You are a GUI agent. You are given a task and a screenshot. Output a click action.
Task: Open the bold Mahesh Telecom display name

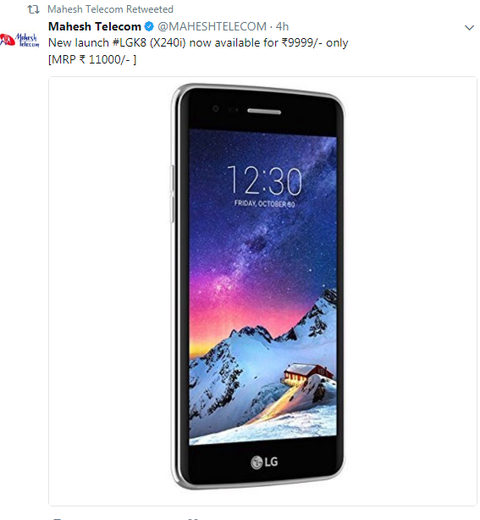pos(95,26)
